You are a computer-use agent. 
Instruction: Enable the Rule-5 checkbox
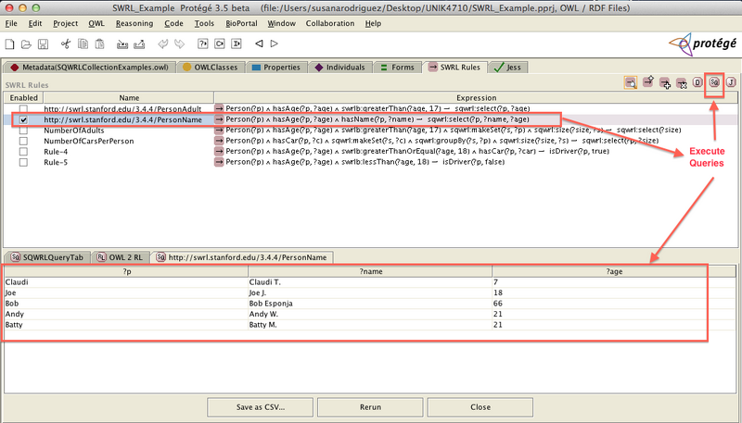tap(23, 162)
